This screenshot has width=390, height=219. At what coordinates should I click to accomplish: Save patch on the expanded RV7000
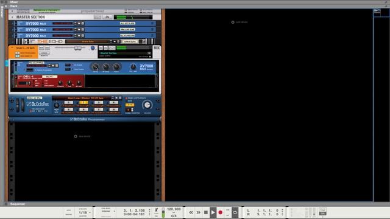tap(57, 66)
